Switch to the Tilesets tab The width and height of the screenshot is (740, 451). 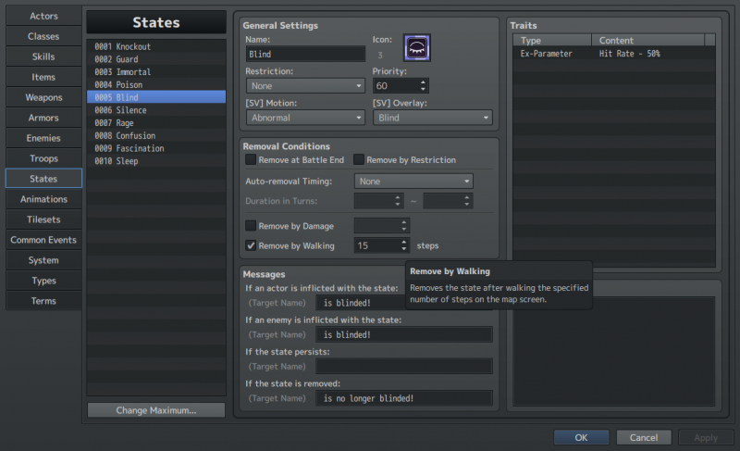[43, 219]
